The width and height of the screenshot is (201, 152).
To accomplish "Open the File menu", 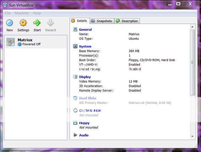I will pos(8,13).
